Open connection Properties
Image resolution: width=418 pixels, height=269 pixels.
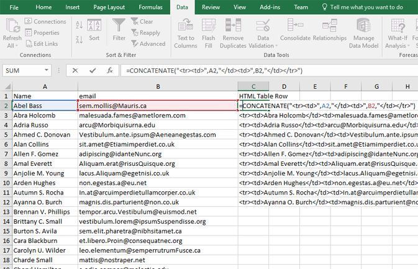pos(42,32)
